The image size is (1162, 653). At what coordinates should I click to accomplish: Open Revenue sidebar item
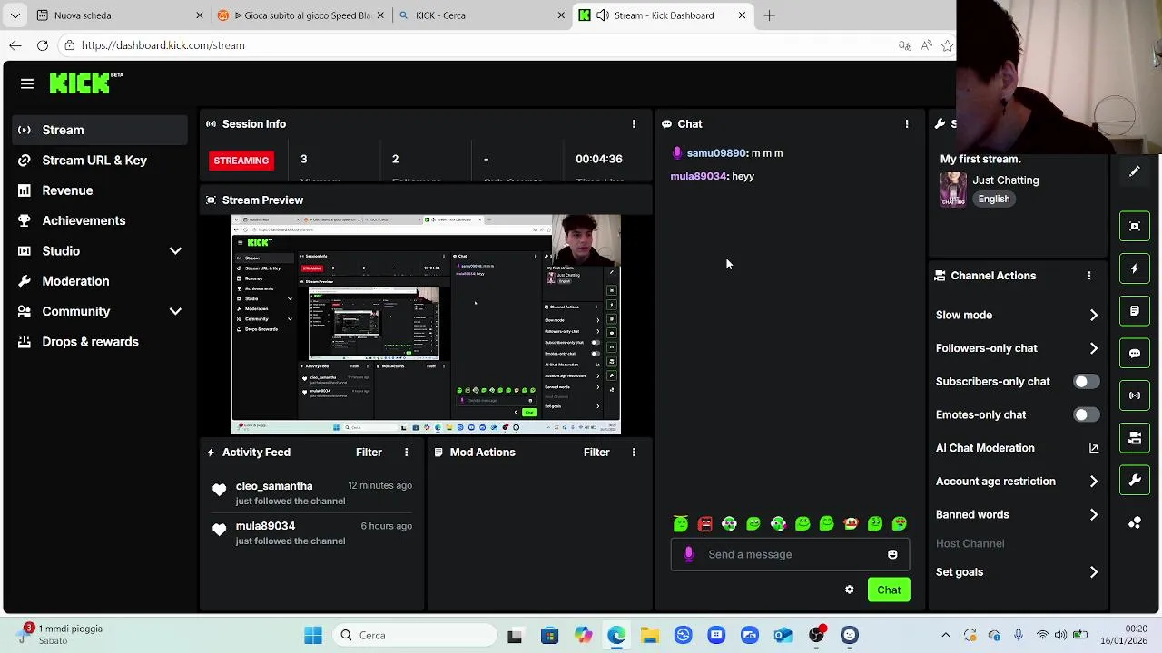coord(100,190)
